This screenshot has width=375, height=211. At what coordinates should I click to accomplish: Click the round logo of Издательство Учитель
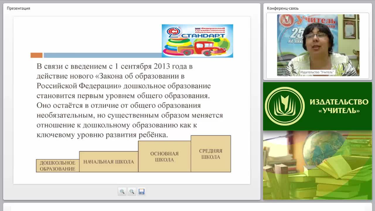(x=284, y=106)
